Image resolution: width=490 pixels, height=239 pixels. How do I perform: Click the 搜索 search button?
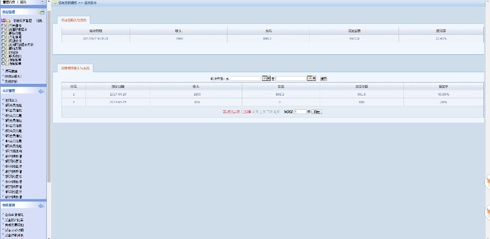pos(323,79)
